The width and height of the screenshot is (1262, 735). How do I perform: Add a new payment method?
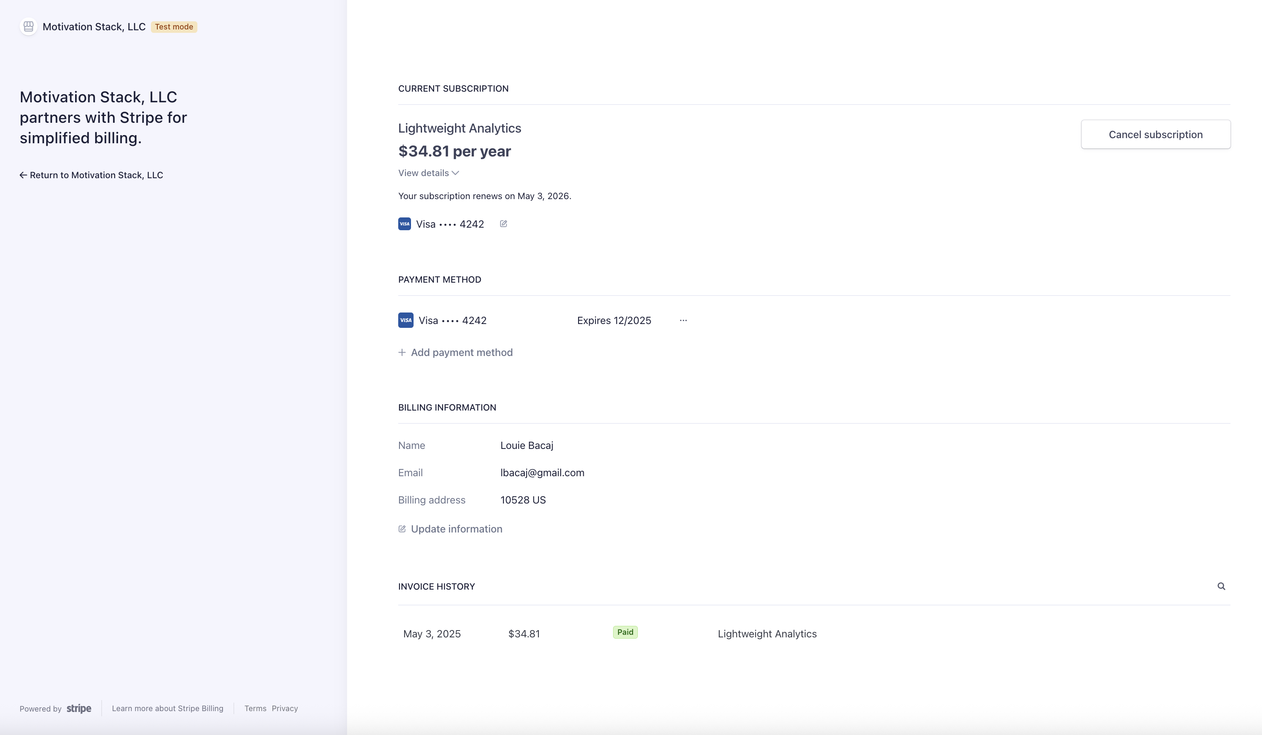coord(455,353)
